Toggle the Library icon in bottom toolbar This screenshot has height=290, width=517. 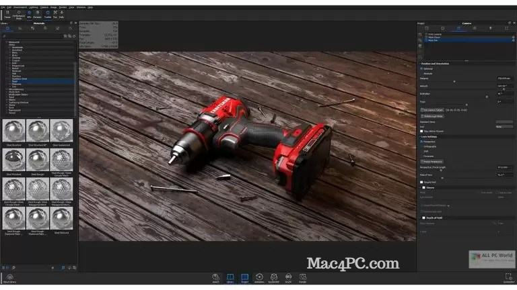230,278
